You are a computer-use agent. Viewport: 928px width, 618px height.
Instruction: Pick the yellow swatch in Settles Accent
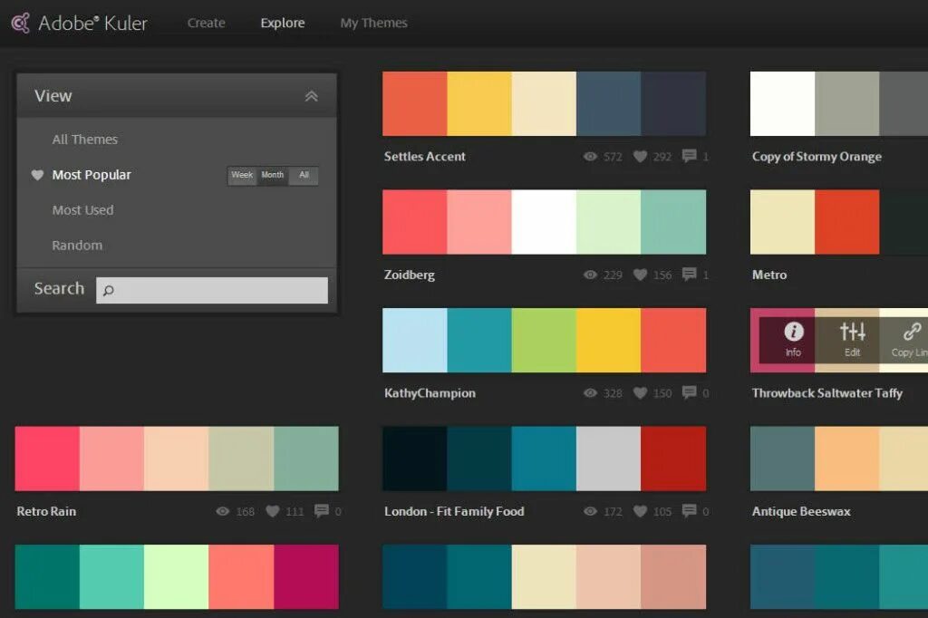coord(479,103)
